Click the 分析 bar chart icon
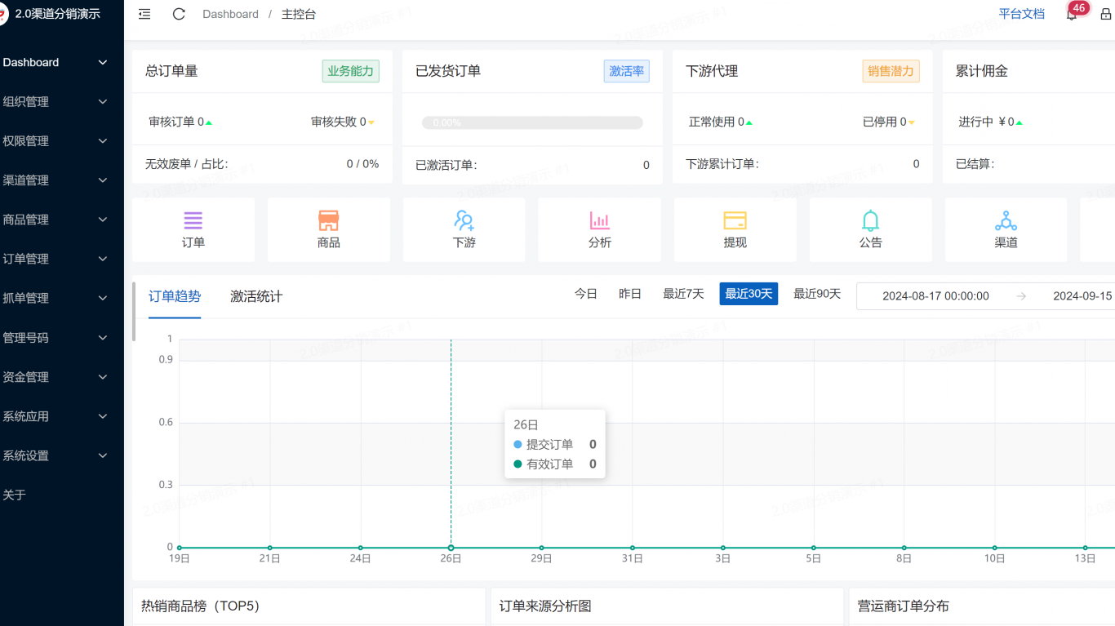This screenshot has width=1115, height=626. [x=600, y=220]
